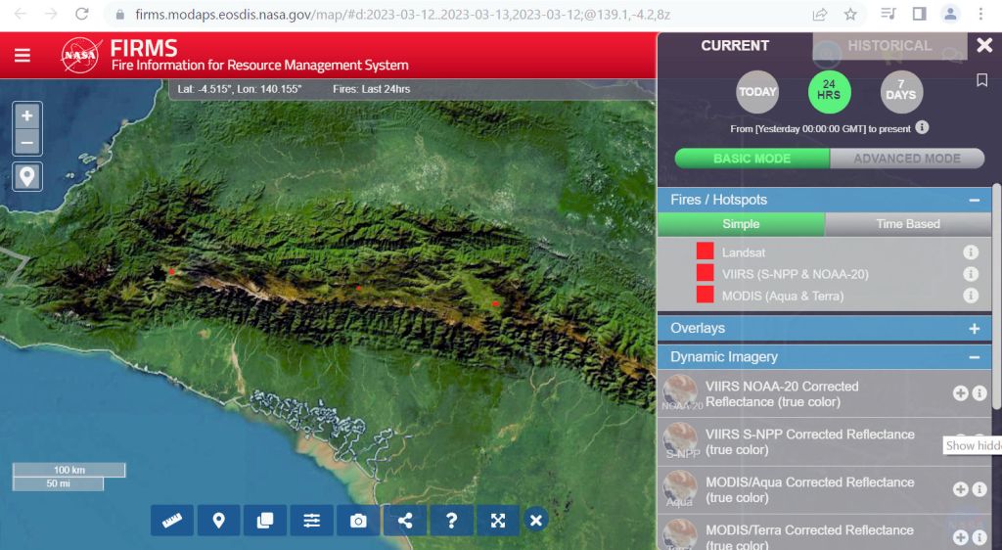The image size is (1002, 550).
Task: Open help with the question mark icon
Action: point(451,521)
